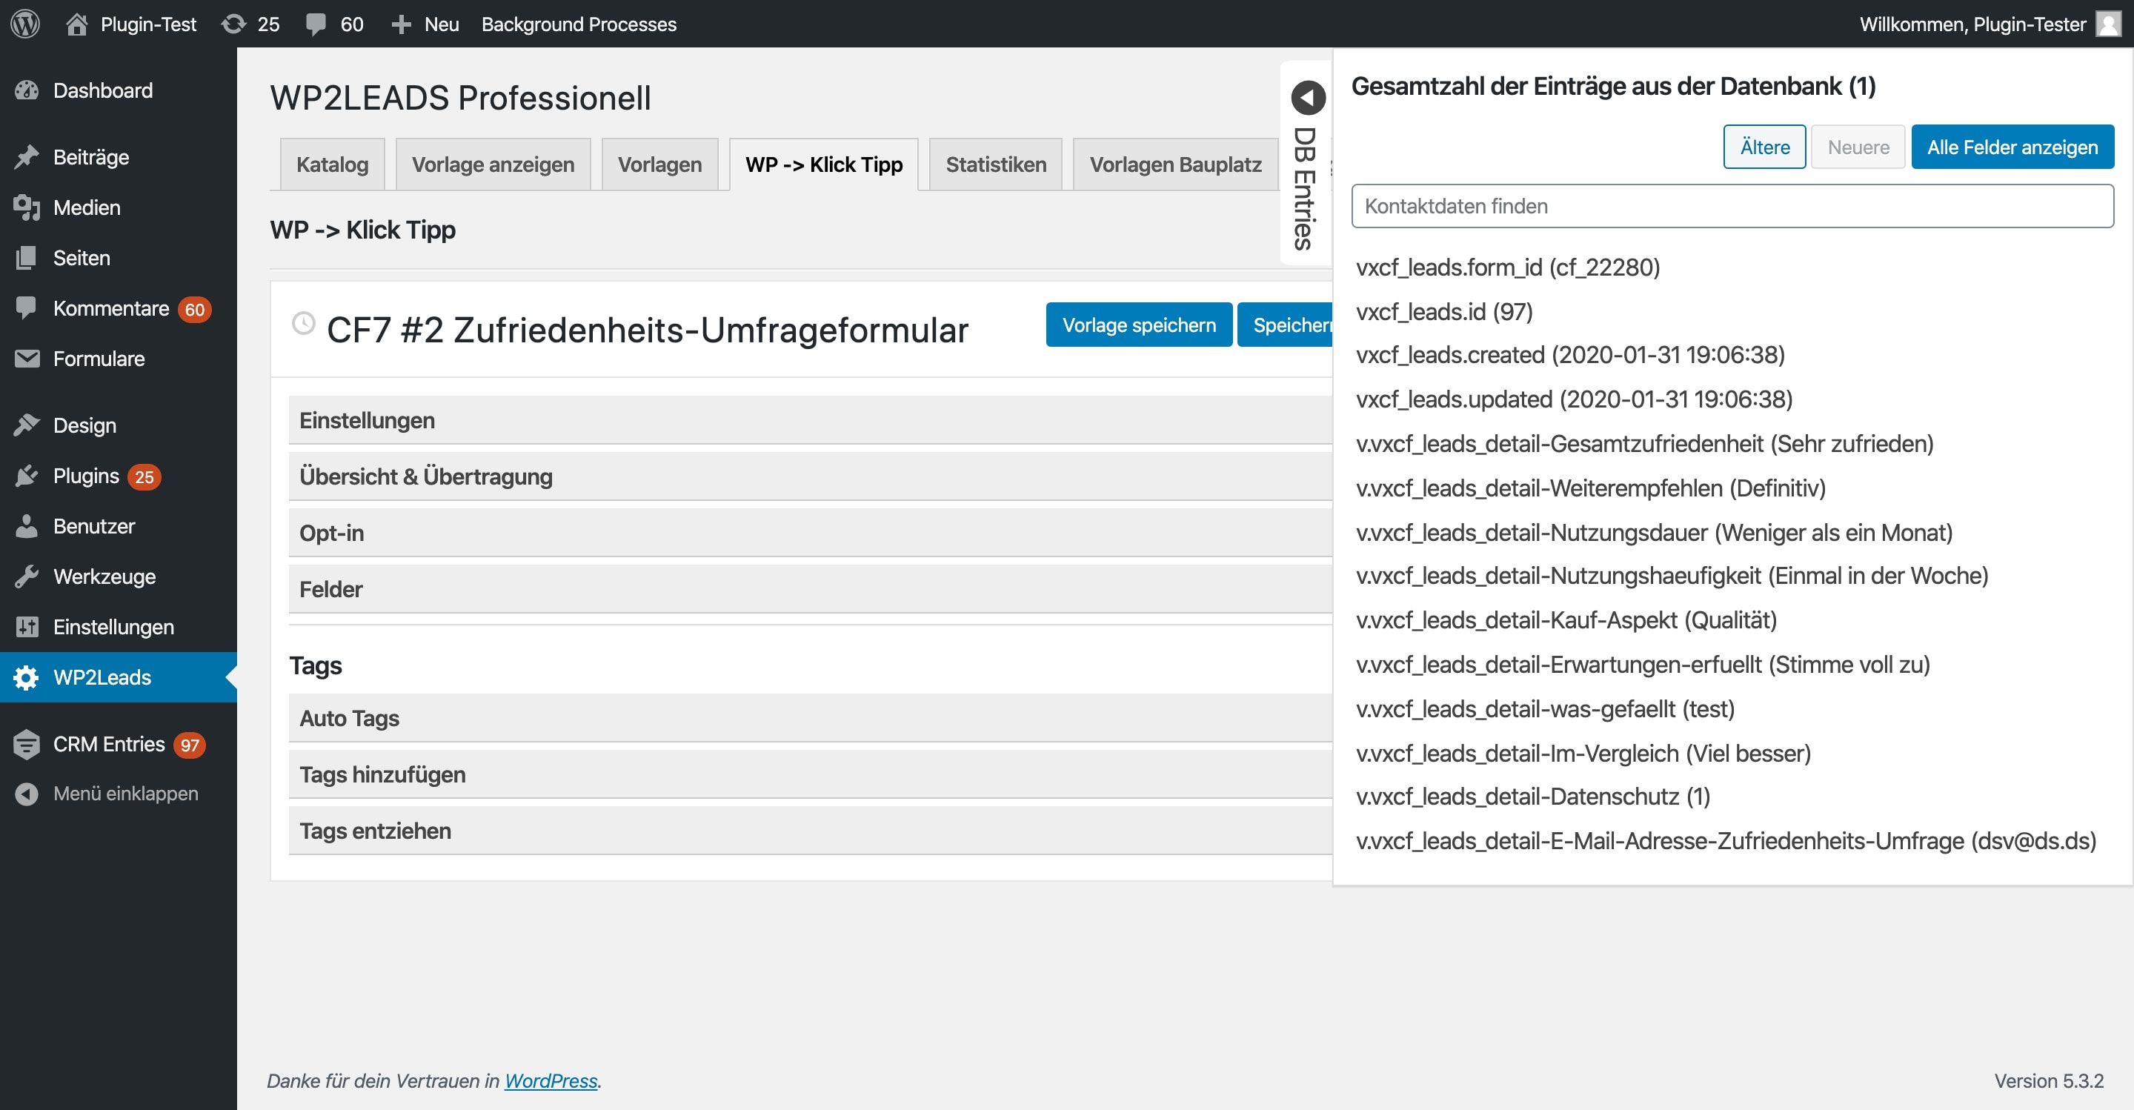This screenshot has height=1110, width=2134.
Task: Click the Kontaktdaten finden search field
Action: coord(1732,206)
